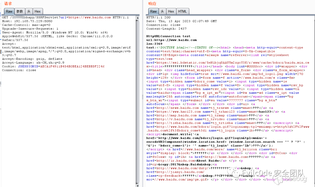315x187 pixels.
Task: Click the Accept-Language: zh-CN header line
Action: point(33,63)
